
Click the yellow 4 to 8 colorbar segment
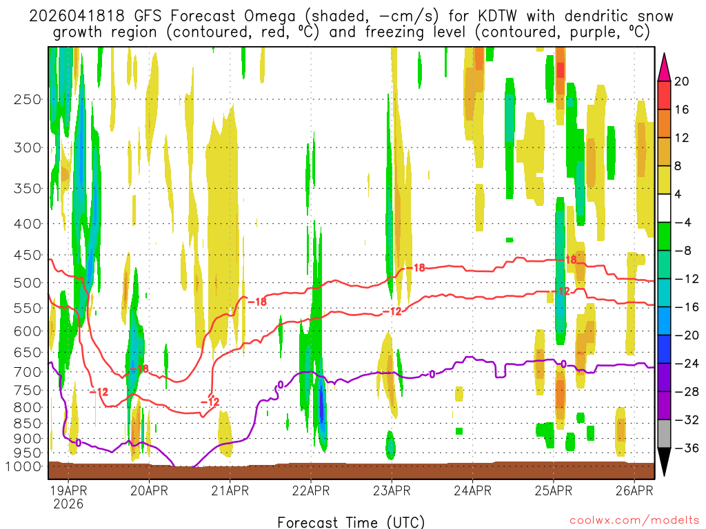tap(664, 180)
